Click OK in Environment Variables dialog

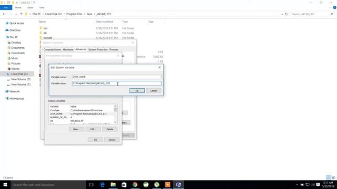point(95,140)
